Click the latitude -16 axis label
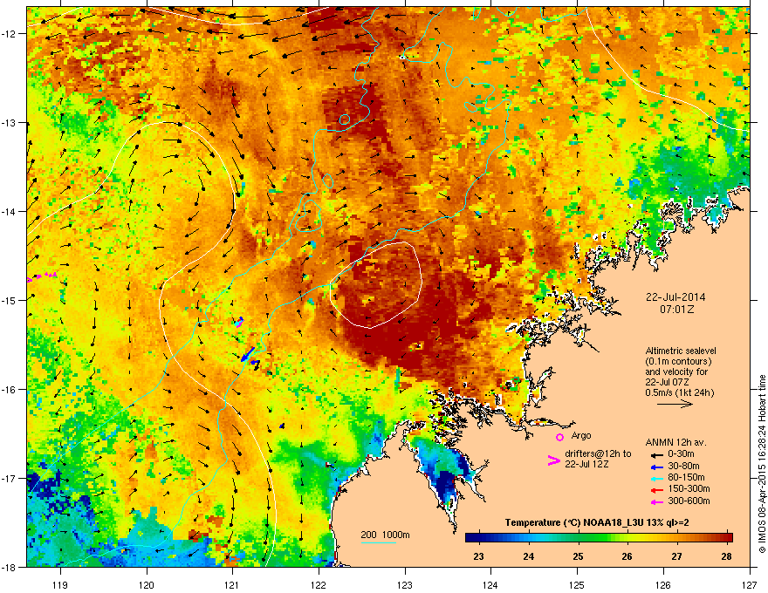768x593 pixels. pyautogui.click(x=10, y=390)
